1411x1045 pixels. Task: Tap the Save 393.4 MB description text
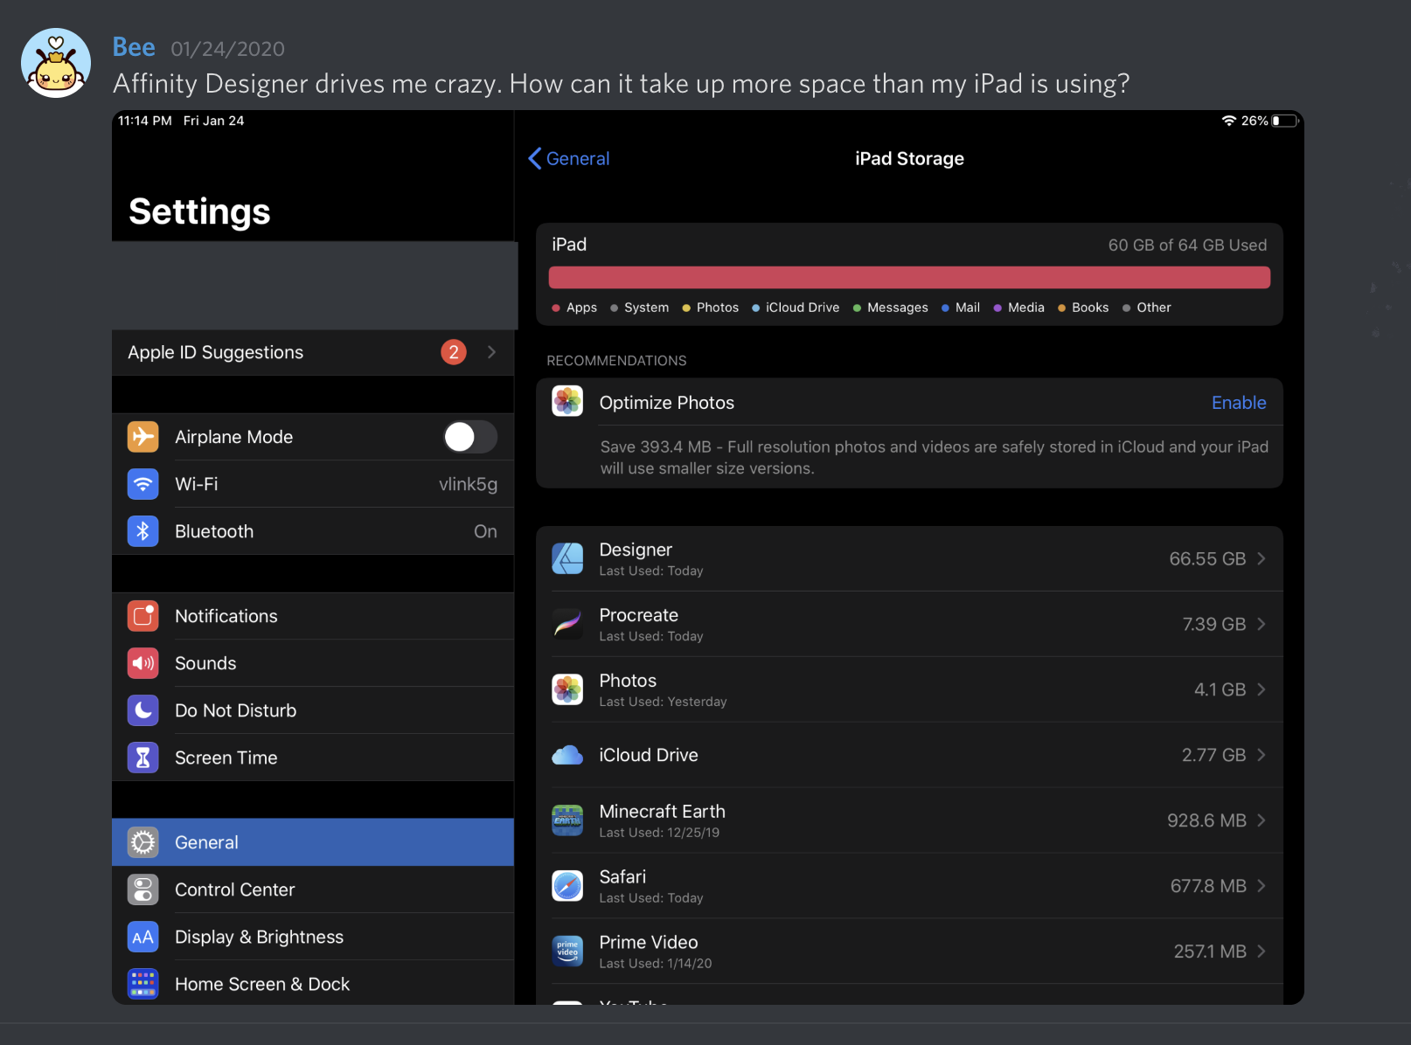point(934,458)
